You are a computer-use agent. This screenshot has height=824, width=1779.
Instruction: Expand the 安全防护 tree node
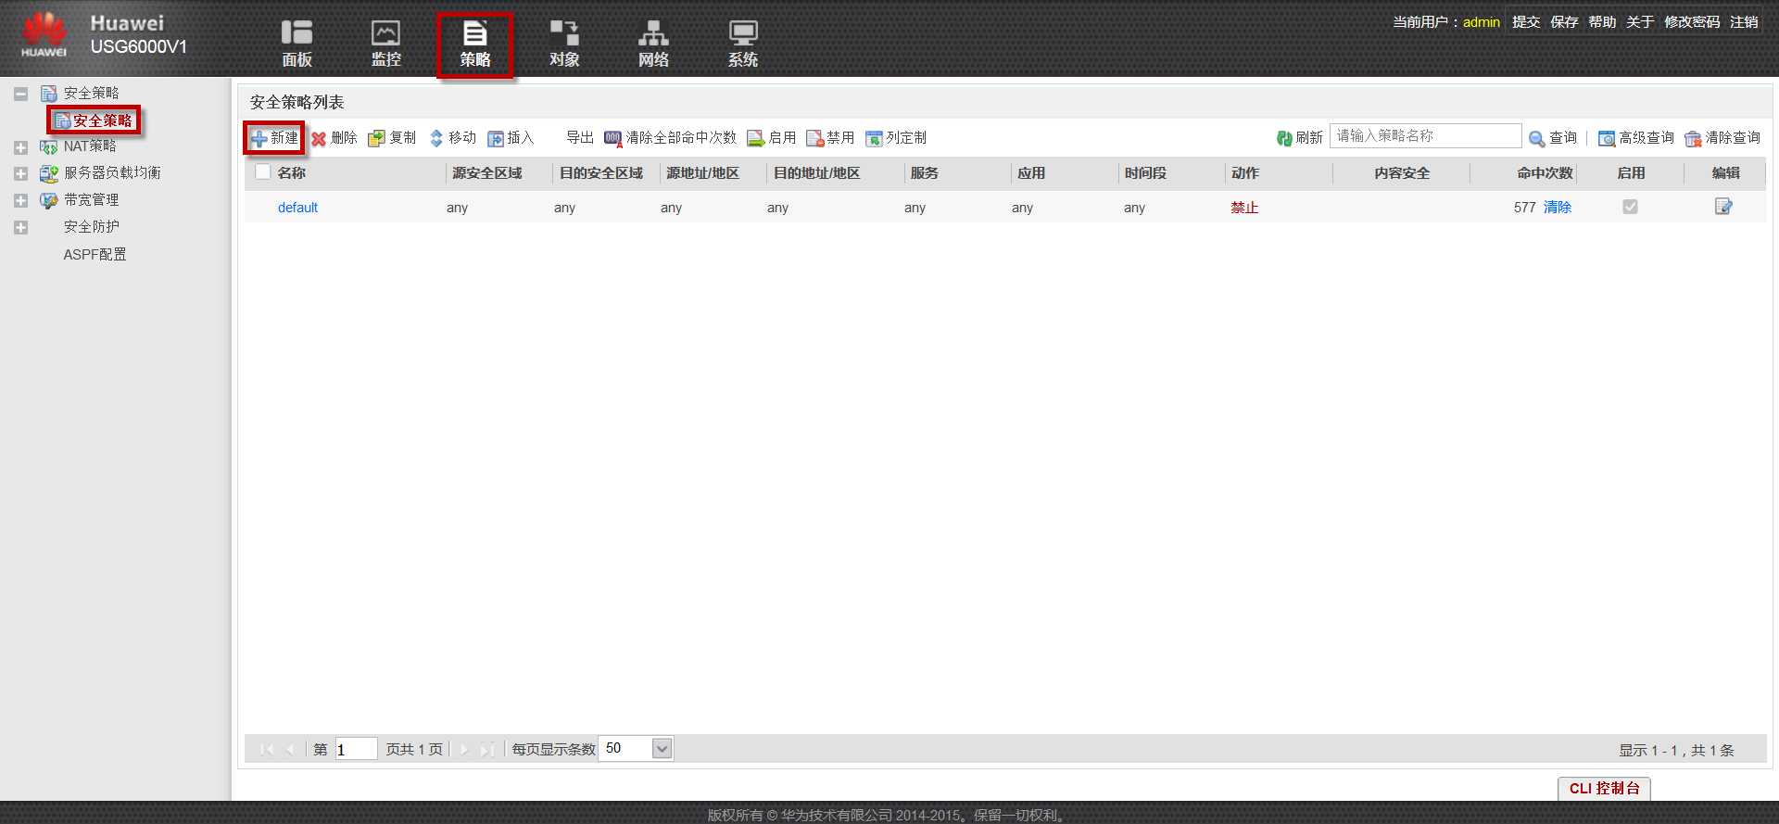[x=20, y=227]
